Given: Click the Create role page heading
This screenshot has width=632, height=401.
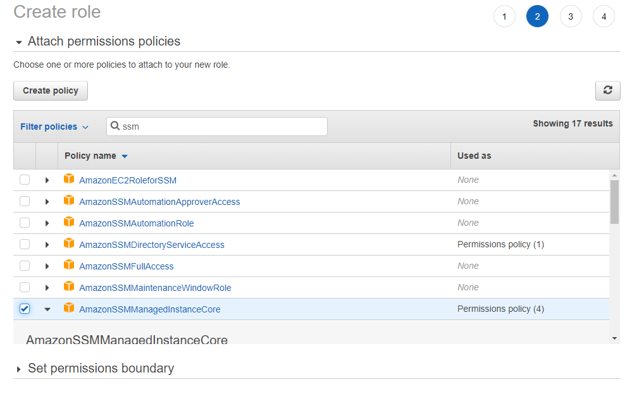Looking at the screenshot, I should tap(57, 11).
